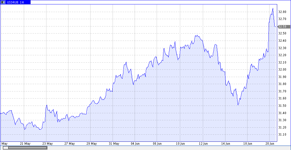
Task: Click the 31.90 price axis label
Action: [x=282, y=77]
